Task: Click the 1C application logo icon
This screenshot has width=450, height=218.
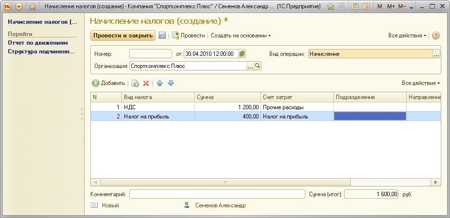Action: pyautogui.click(x=7, y=6)
